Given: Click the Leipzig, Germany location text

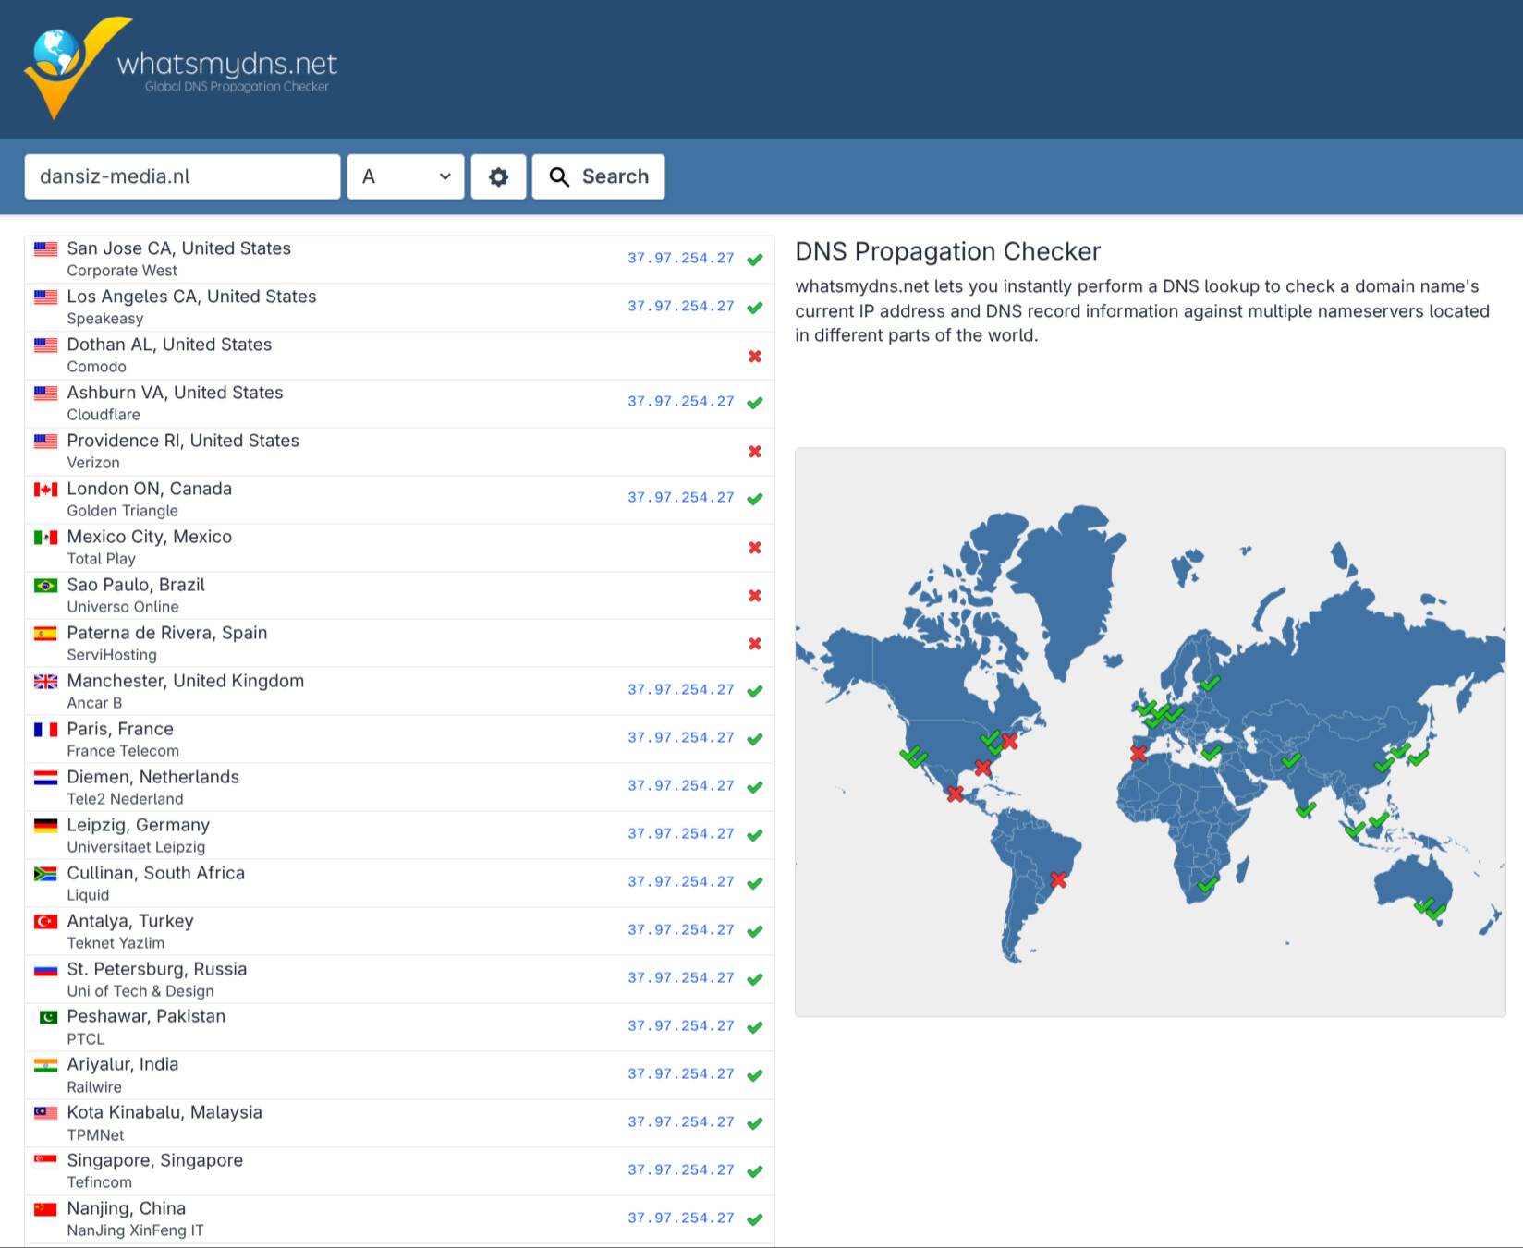Looking at the screenshot, I should [139, 825].
